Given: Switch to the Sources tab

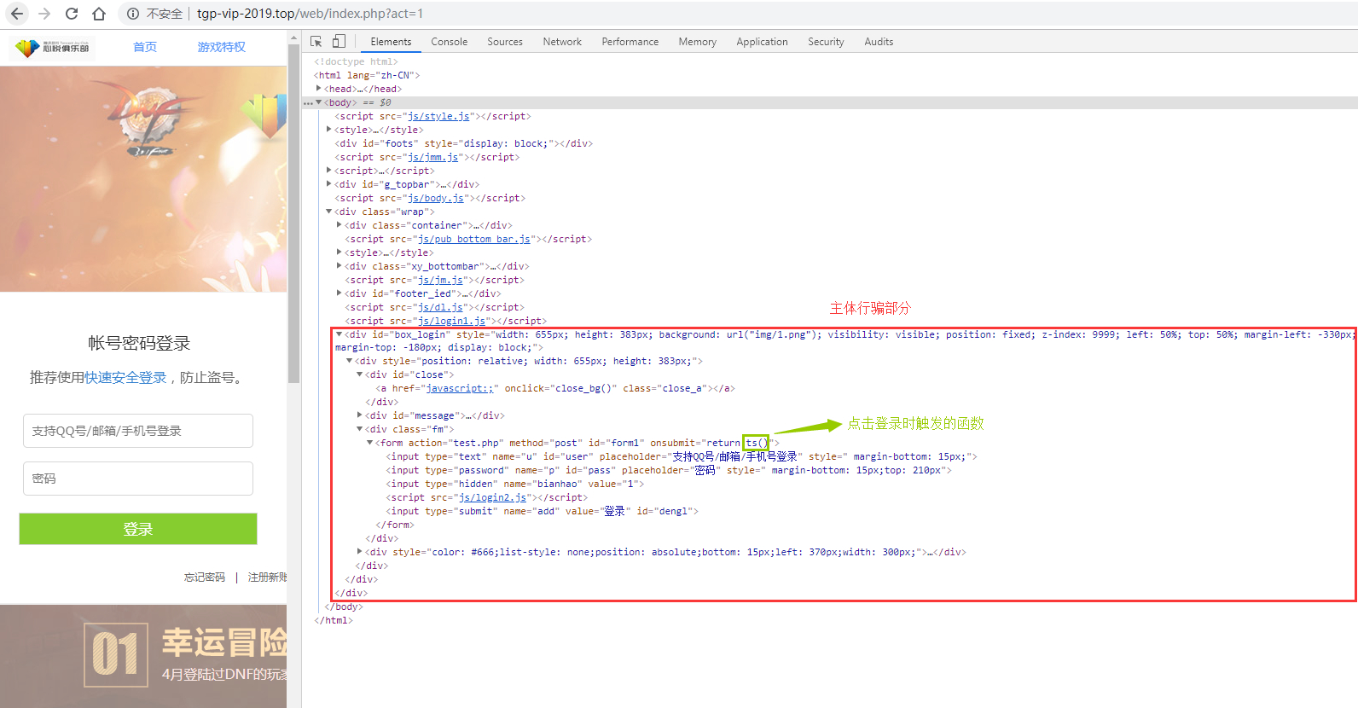Looking at the screenshot, I should (x=505, y=42).
